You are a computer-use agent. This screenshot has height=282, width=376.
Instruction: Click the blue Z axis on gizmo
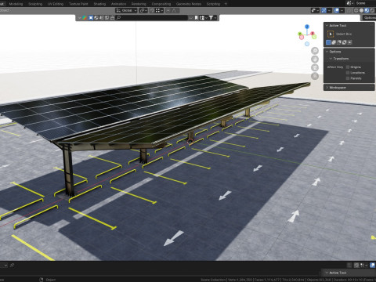[x=307, y=27]
